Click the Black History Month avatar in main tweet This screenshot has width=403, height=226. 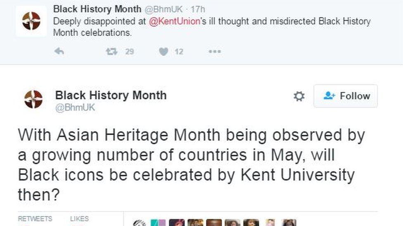tap(33, 99)
